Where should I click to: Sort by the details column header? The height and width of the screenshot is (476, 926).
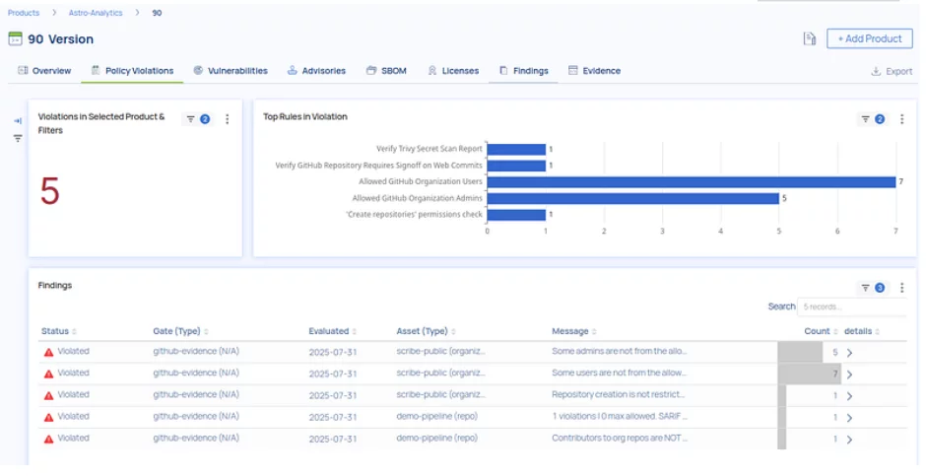point(862,331)
